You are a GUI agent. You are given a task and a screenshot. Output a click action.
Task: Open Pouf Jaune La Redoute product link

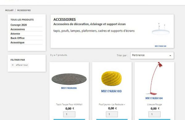tap(112, 104)
